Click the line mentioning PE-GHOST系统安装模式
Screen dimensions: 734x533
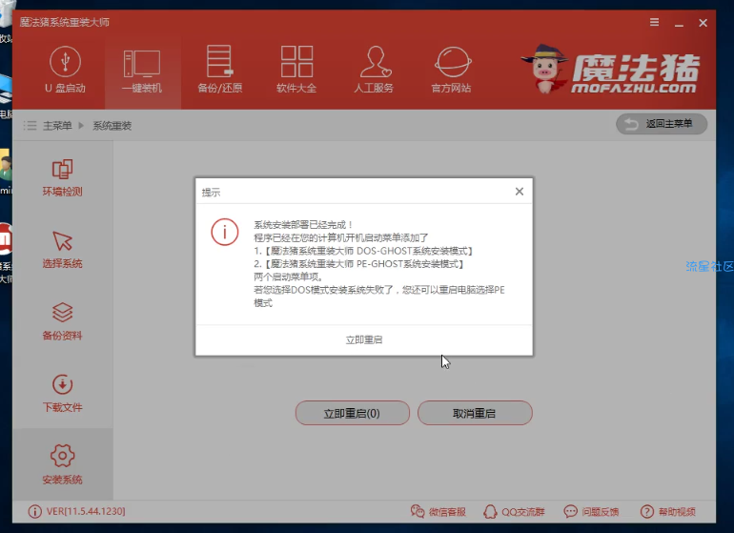358,264
